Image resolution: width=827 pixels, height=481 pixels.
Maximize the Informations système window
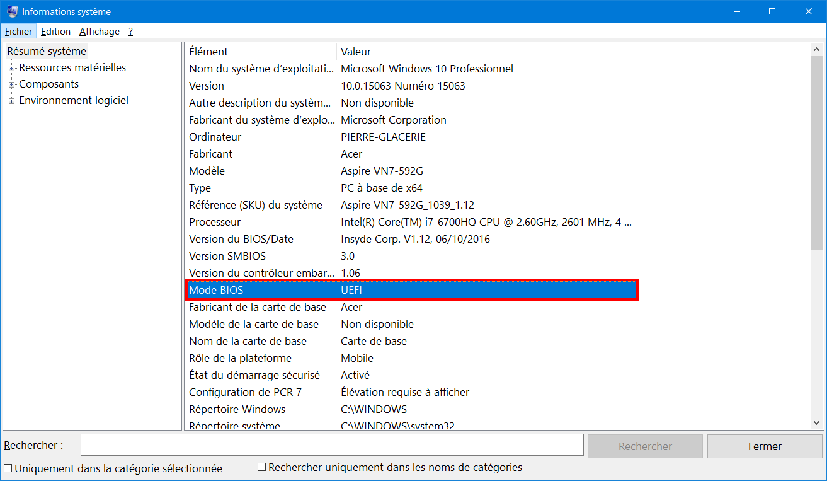click(772, 11)
